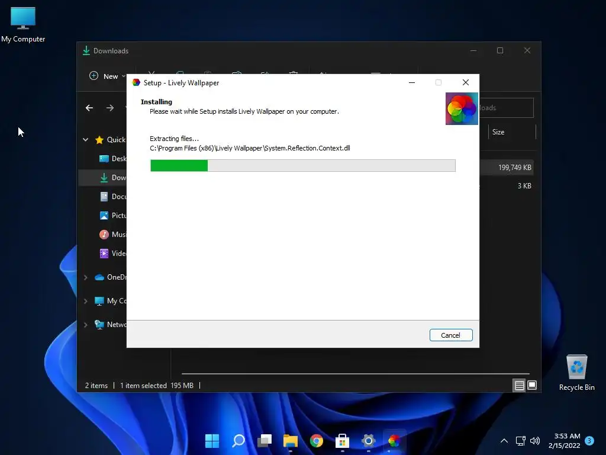This screenshot has width=606, height=455.
Task: Open Desktop in the navigation pane
Action: point(113,159)
